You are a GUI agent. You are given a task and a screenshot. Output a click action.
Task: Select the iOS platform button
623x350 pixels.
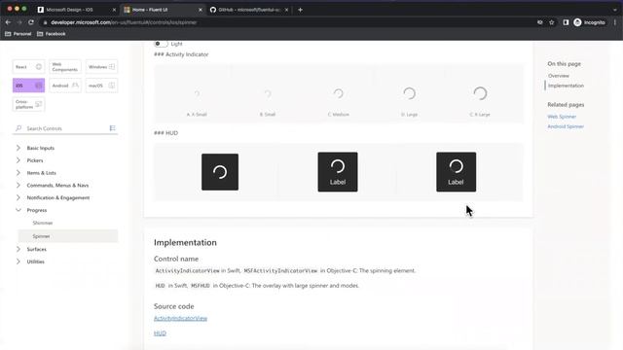click(28, 86)
